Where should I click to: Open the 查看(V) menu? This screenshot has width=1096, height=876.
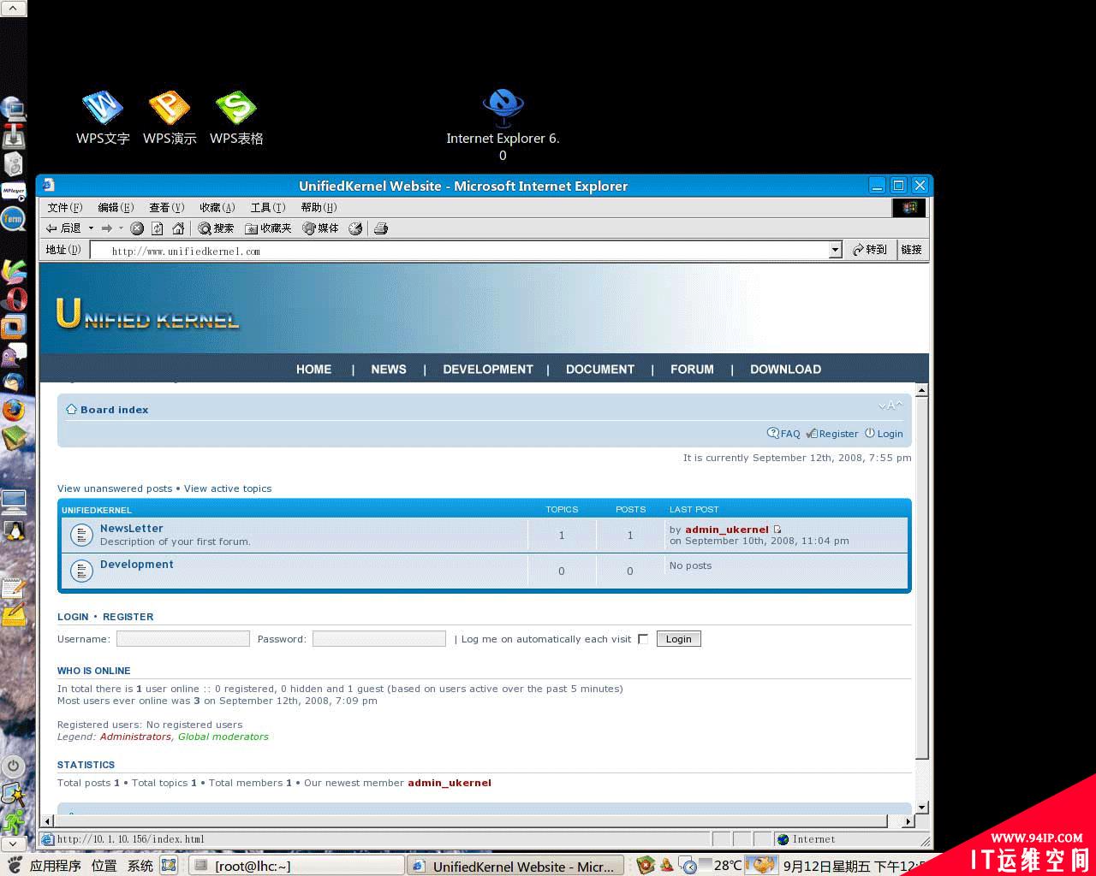167,208
